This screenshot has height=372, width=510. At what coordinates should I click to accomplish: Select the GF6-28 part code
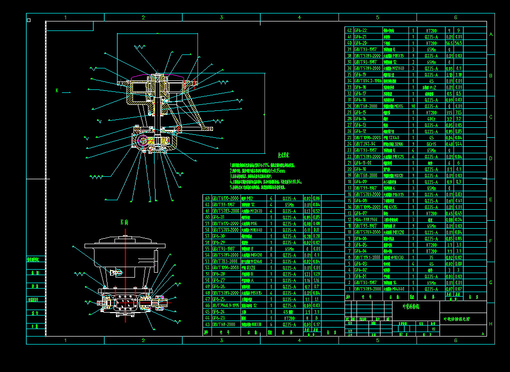click(x=218, y=274)
